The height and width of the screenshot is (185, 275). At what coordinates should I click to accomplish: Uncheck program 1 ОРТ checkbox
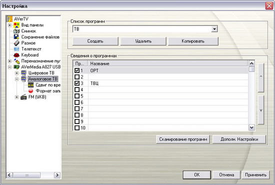pos(77,70)
